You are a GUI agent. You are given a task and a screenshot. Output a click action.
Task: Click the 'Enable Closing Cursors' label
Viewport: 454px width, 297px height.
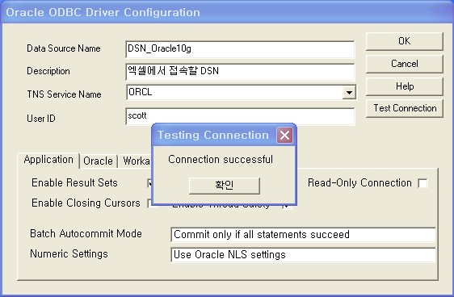point(86,203)
